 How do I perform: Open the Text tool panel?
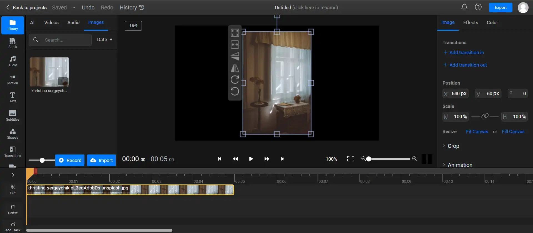pos(13,98)
